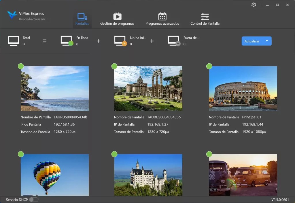Viewport: 295px width, 203px height.
Task: Click the Total label
Action: tap(26, 38)
